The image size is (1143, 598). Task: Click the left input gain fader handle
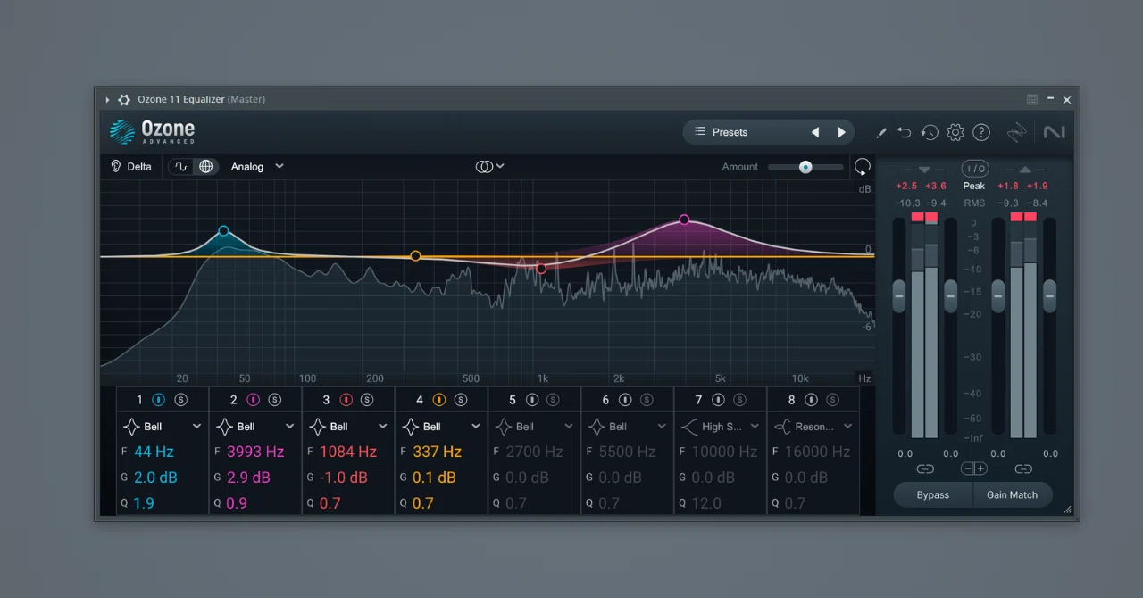(x=899, y=295)
